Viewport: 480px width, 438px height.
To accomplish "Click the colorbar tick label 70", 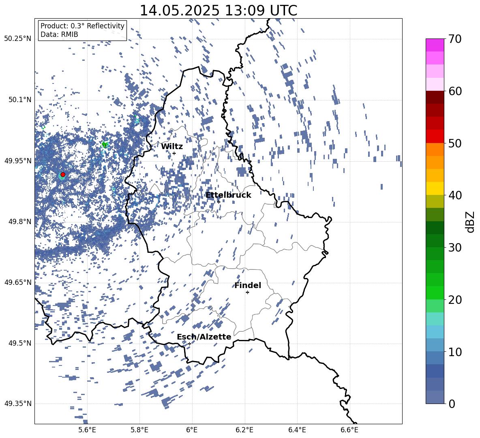I will coord(455,39).
